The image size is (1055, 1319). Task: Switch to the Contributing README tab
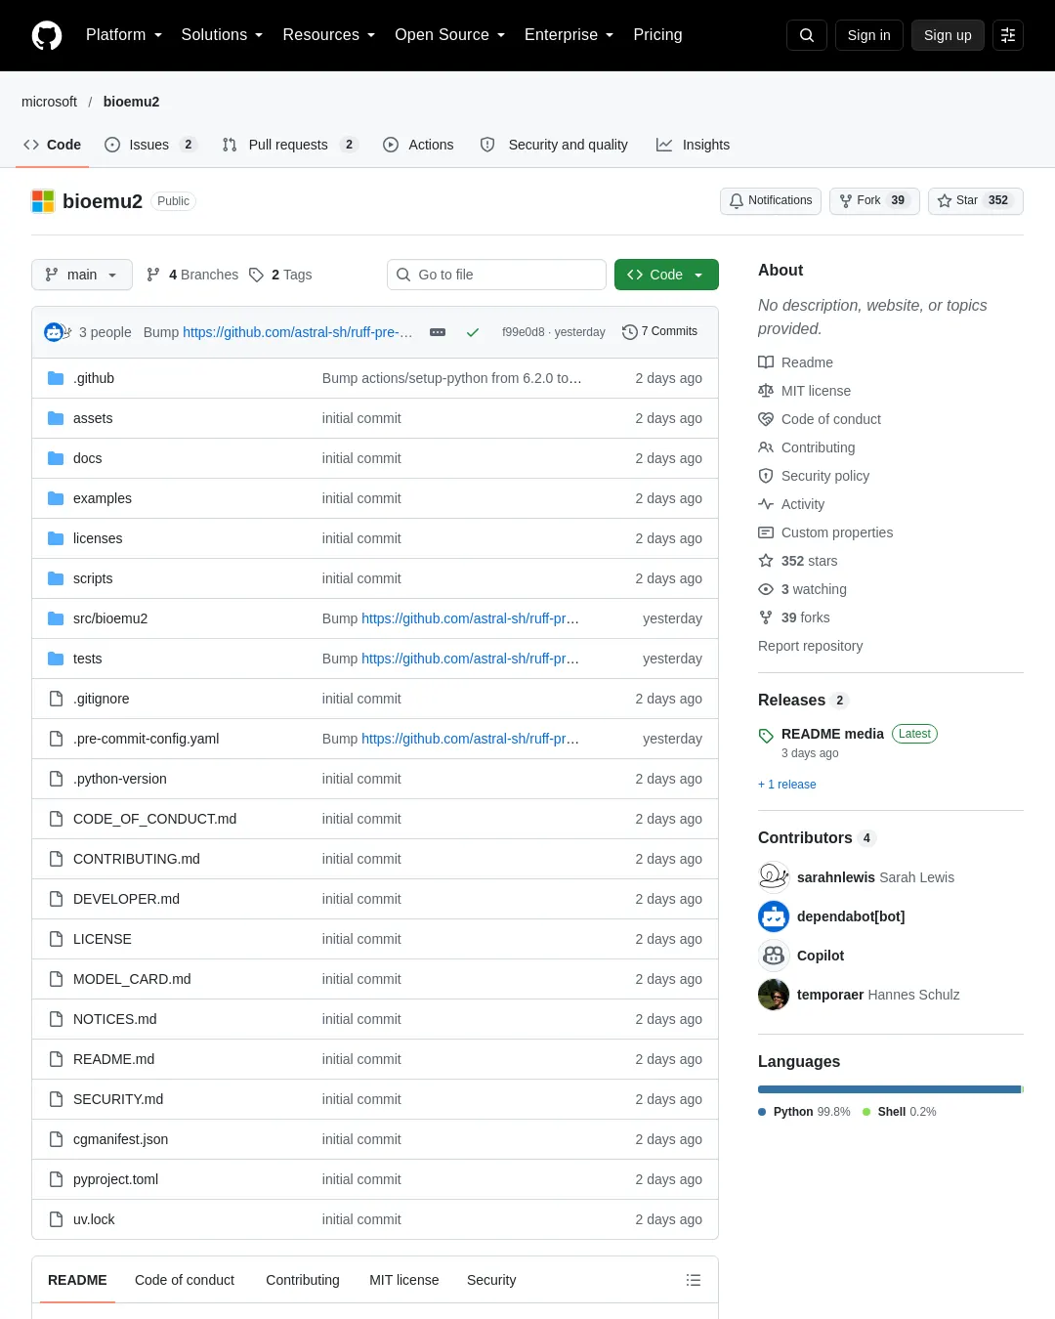click(x=303, y=1280)
